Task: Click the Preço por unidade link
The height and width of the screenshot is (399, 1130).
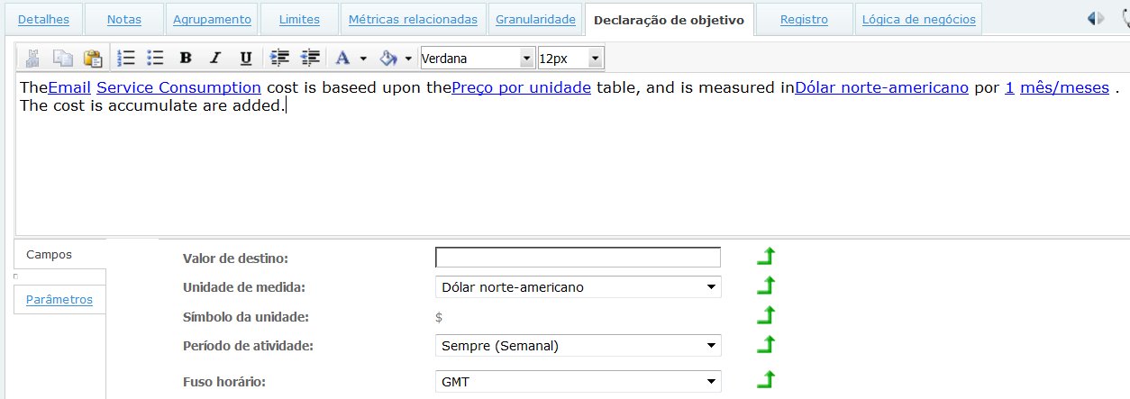Action: [521, 87]
